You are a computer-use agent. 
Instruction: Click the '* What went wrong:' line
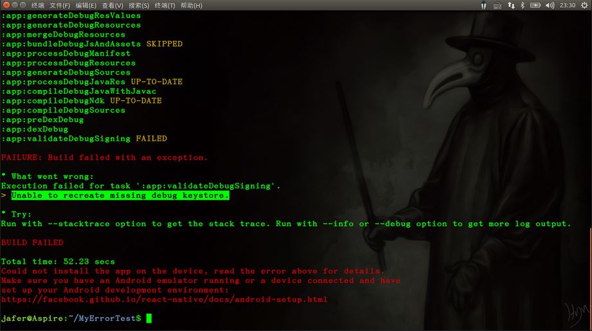pos(47,177)
